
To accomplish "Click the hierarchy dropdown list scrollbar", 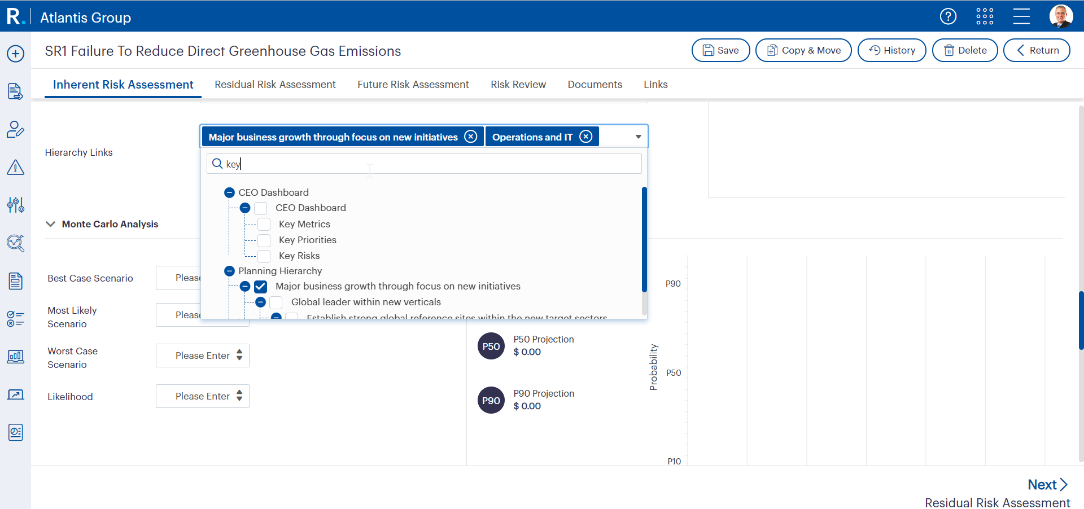I will pos(644,240).
